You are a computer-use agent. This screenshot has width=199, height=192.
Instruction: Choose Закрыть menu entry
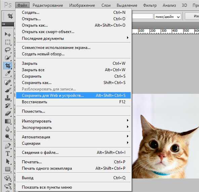[73, 63]
